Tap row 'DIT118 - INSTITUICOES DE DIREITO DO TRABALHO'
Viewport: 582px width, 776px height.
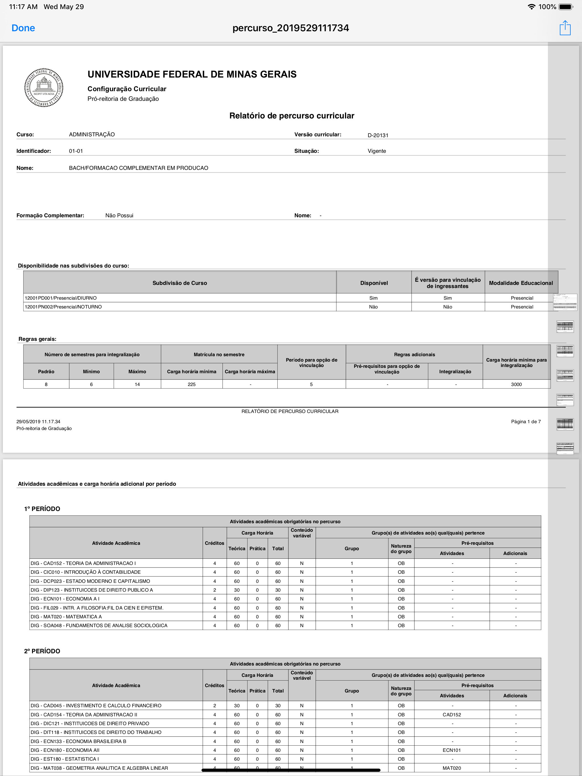(x=285, y=732)
